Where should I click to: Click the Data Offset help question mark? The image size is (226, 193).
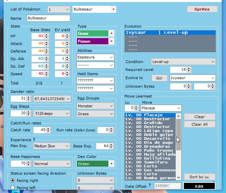[x=149, y=185]
